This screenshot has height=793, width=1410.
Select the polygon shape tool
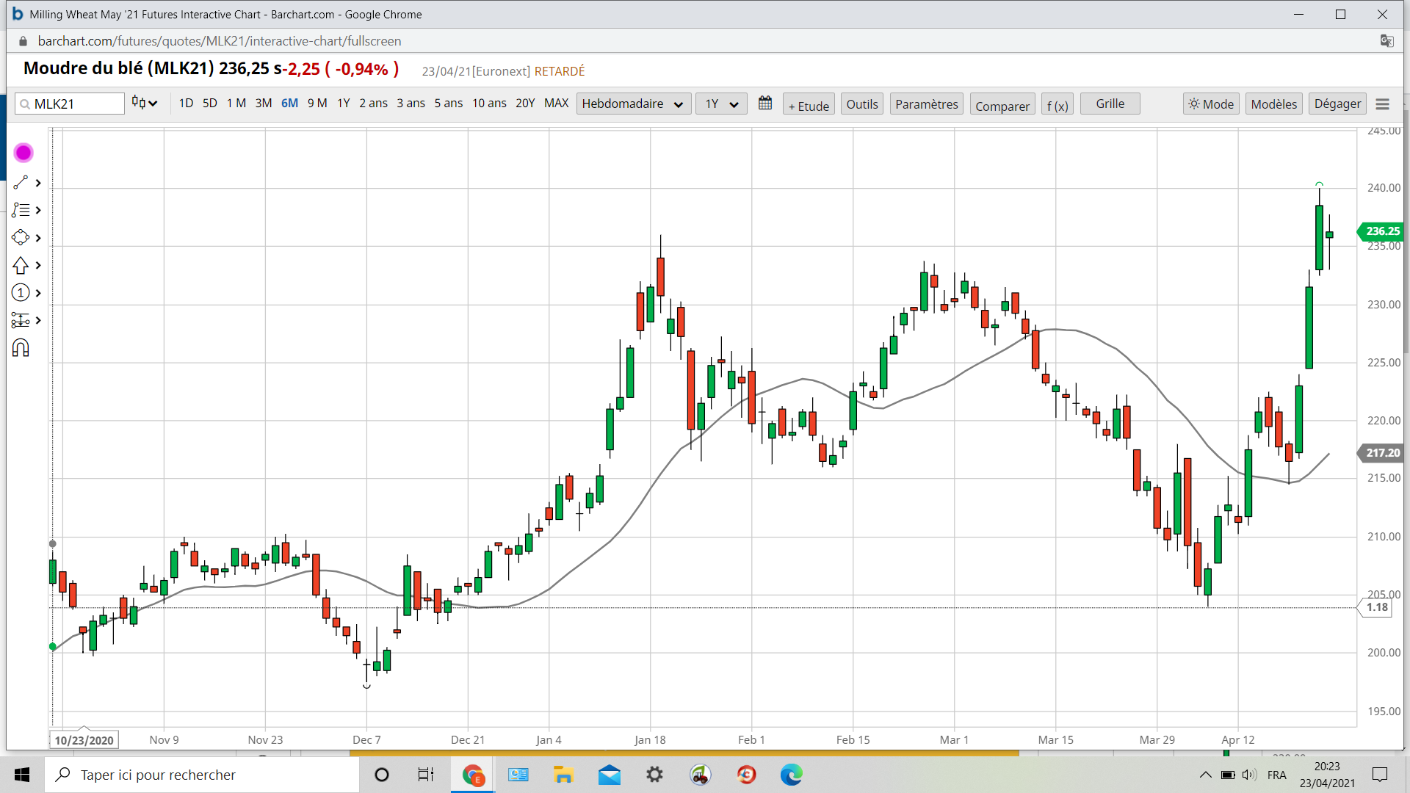click(x=21, y=238)
